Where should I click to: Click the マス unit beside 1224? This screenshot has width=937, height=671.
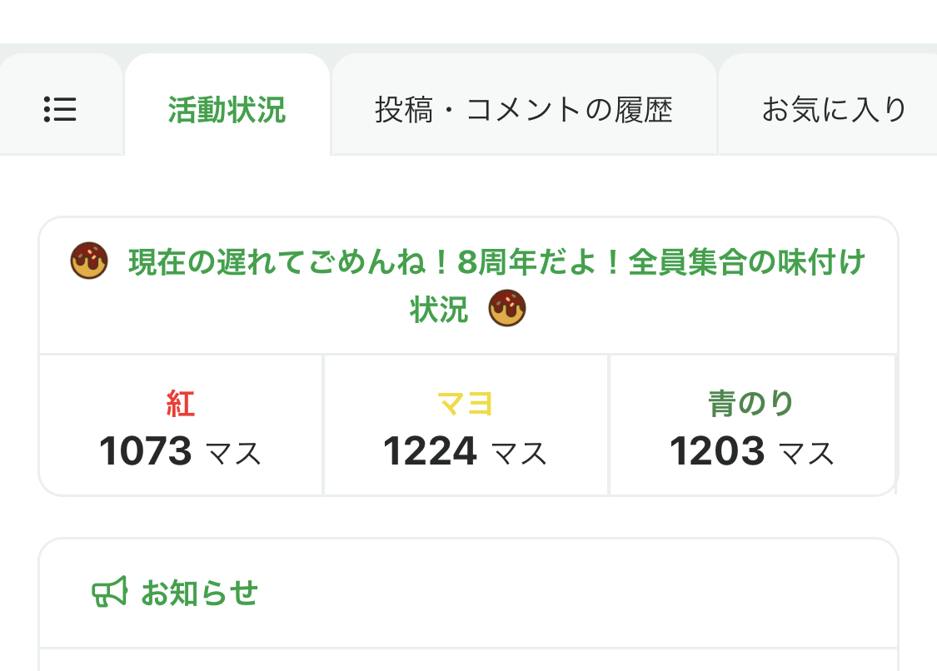[x=519, y=455]
